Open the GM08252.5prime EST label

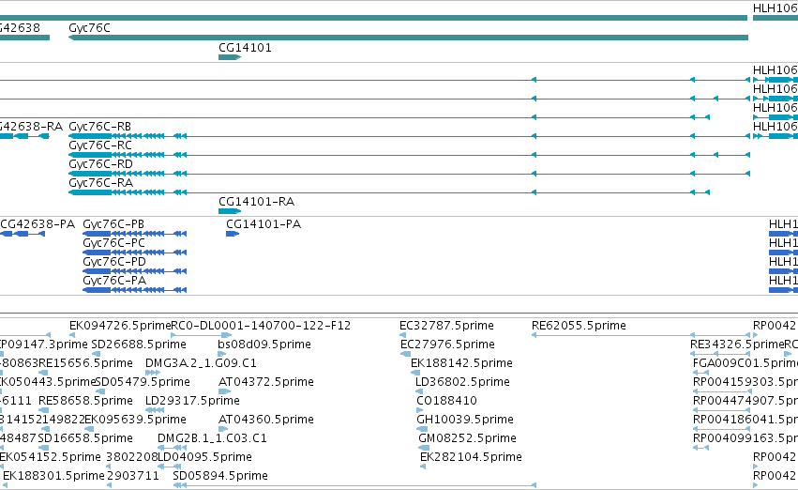click(x=468, y=438)
